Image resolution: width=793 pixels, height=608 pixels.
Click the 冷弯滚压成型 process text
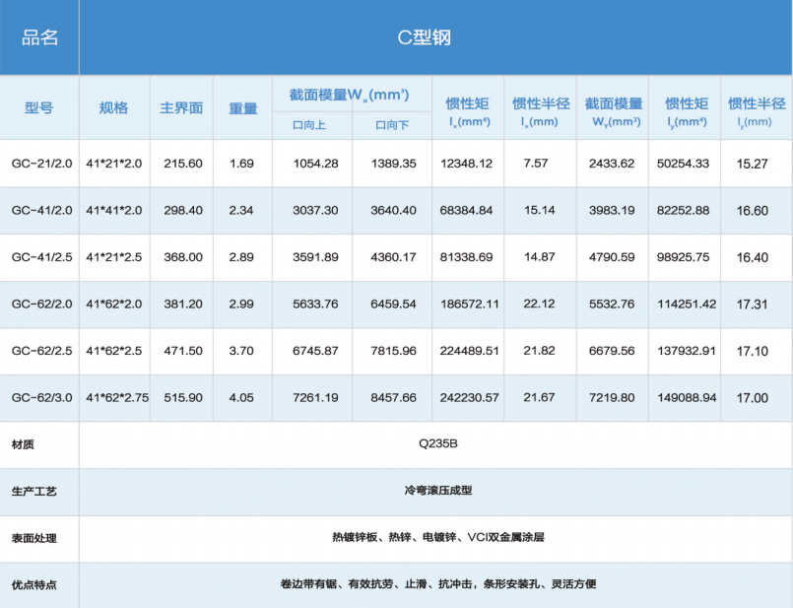pos(437,491)
